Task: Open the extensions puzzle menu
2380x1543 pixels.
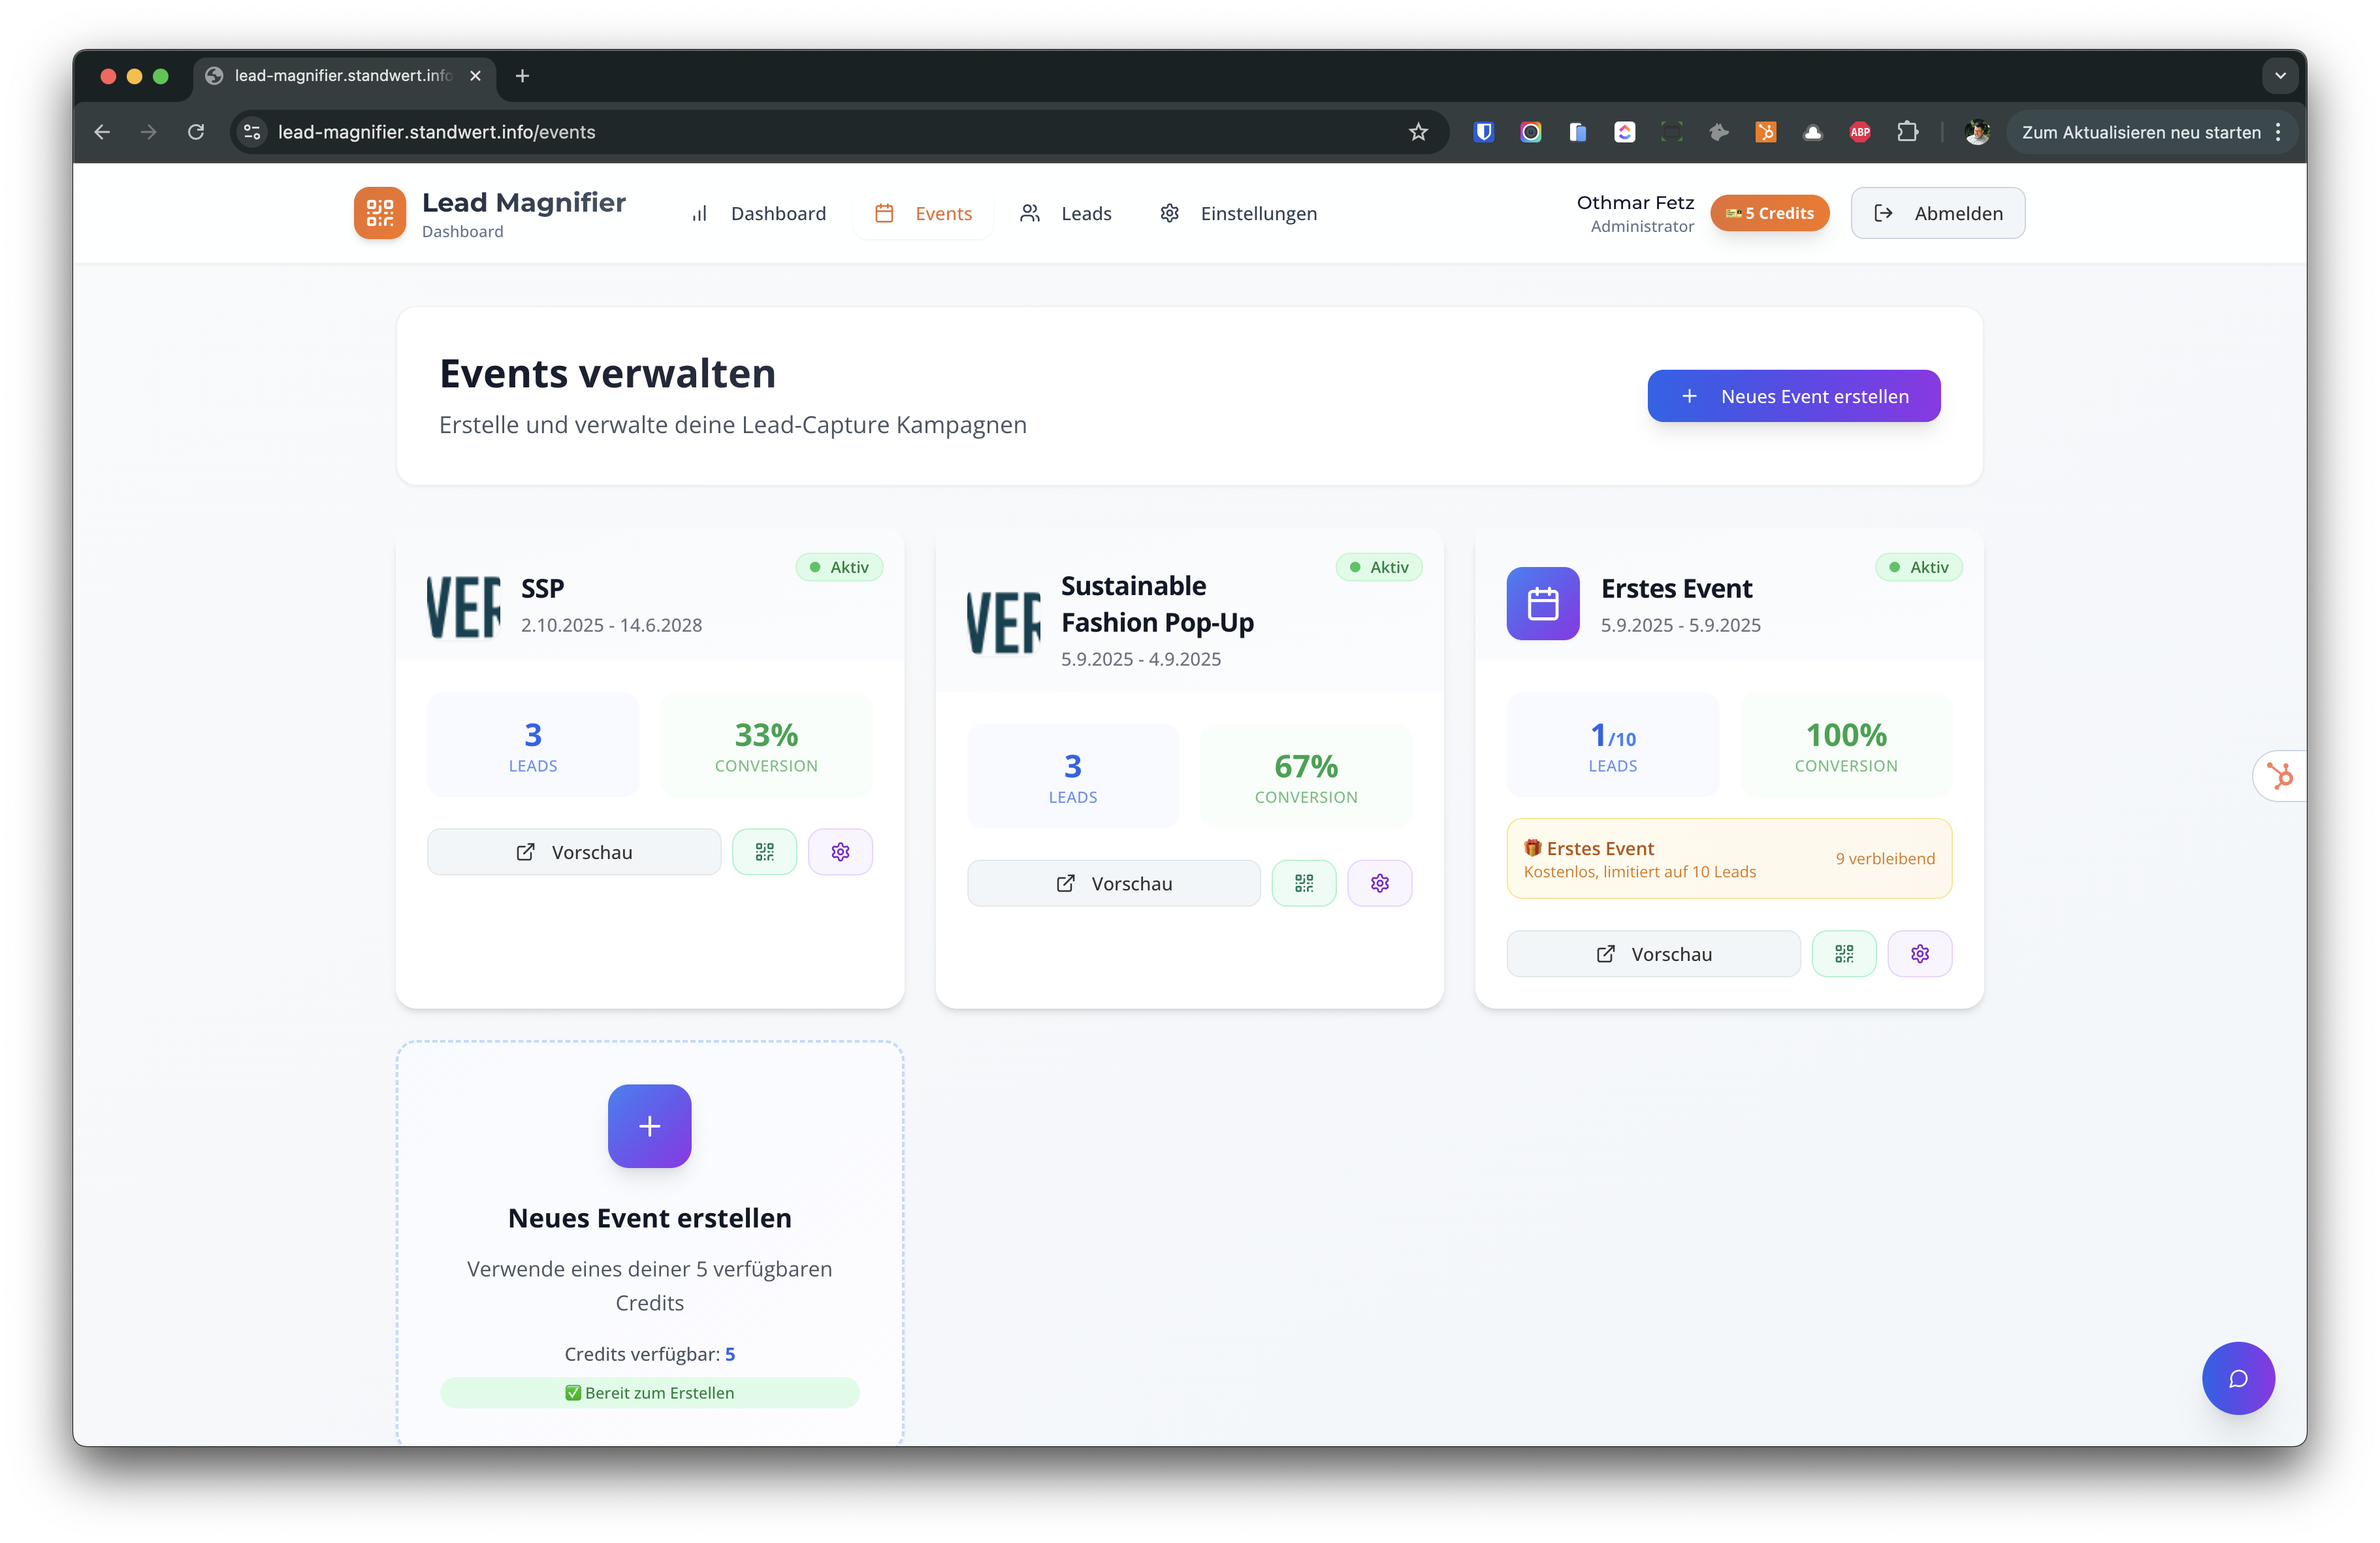Action: [1908, 131]
